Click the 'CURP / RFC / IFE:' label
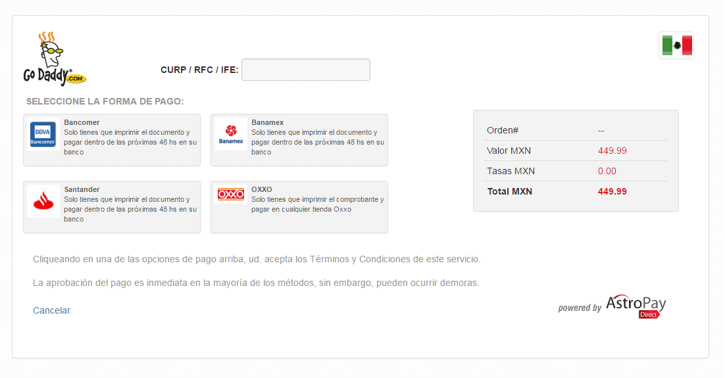 pyautogui.click(x=199, y=70)
